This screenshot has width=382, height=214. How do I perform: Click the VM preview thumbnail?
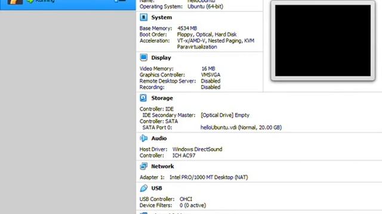pos(323,40)
